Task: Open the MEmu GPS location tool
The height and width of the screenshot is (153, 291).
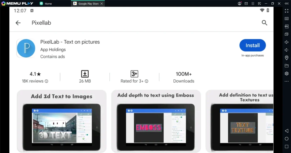Action: click(286, 58)
